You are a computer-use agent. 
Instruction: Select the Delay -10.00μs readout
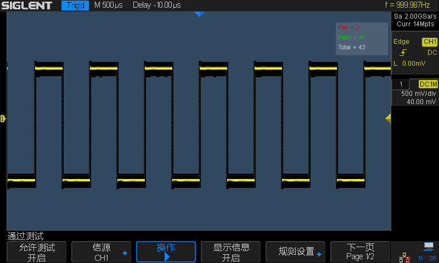click(157, 5)
